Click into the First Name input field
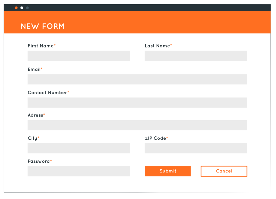Screen dimensions: 276x199 [x=78, y=56]
